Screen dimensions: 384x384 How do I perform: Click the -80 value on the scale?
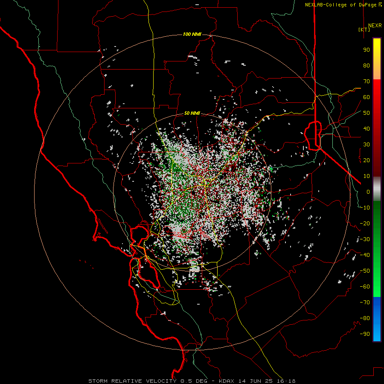pyautogui.click(x=365, y=318)
